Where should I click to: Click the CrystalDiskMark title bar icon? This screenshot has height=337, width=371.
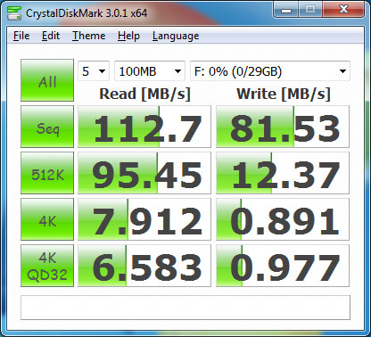pos(14,12)
